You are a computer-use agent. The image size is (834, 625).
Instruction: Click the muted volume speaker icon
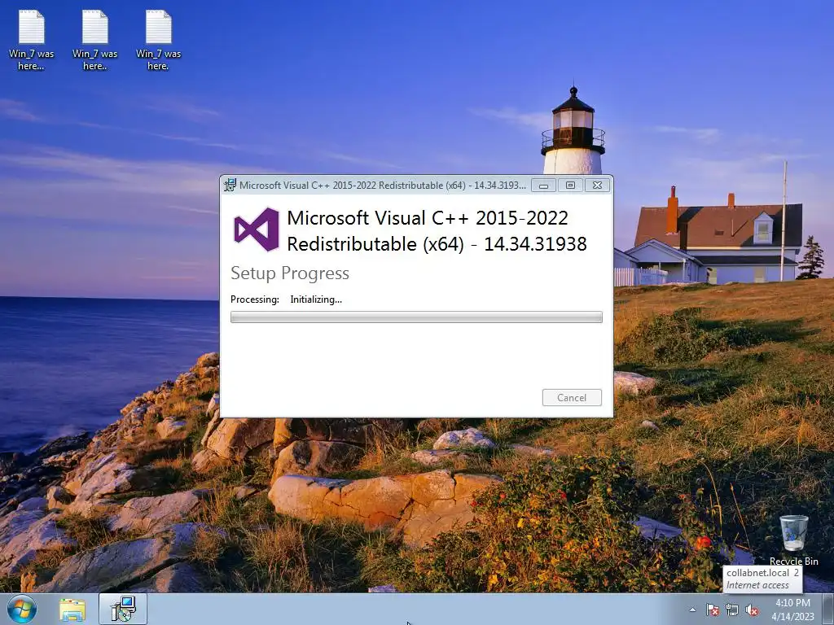(752, 610)
